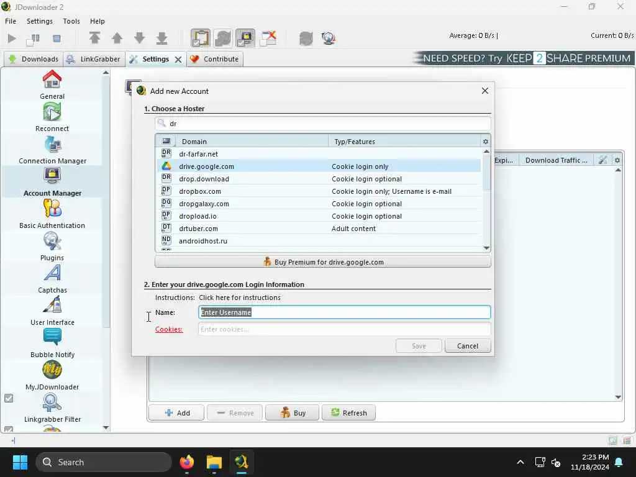This screenshot has height=477, width=636.
Task: Click the hoster search field
Action: 323,124
